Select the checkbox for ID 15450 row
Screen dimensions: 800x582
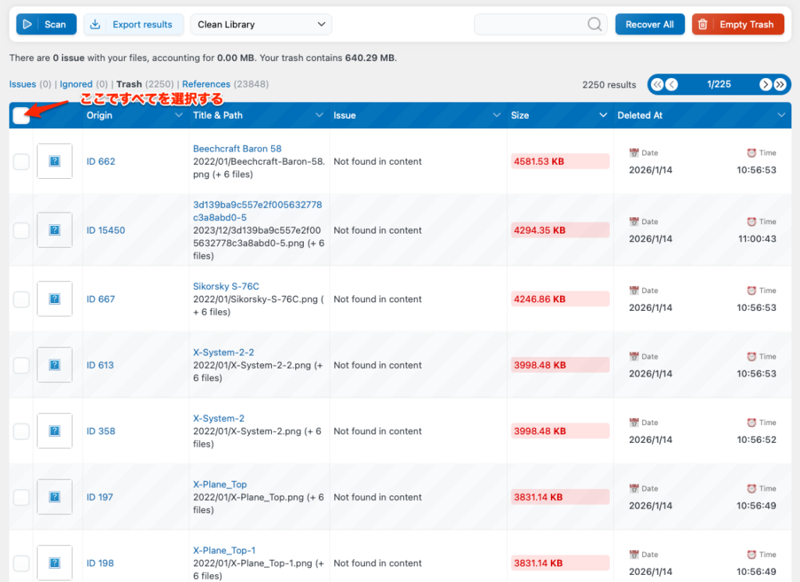21,230
